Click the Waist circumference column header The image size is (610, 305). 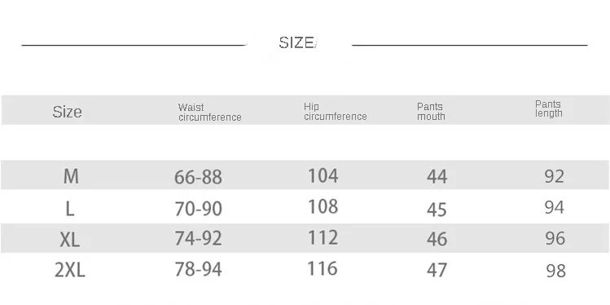(x=209, y=113)
